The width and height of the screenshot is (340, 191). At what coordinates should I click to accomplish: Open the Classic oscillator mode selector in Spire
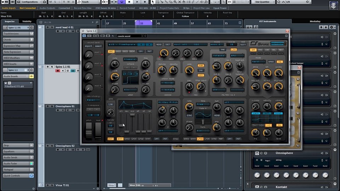click(130, 59)
